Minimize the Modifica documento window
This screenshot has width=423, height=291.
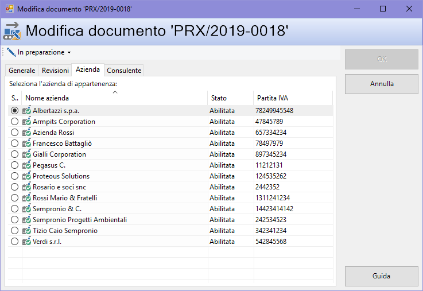357,9
